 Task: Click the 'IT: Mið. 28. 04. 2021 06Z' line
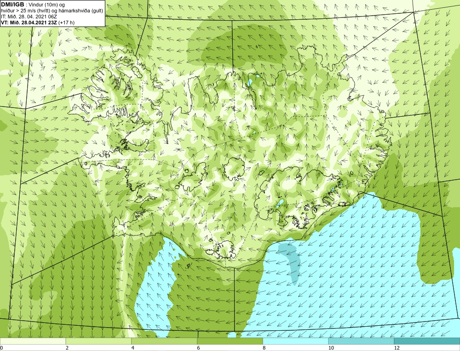pos(29,17)
